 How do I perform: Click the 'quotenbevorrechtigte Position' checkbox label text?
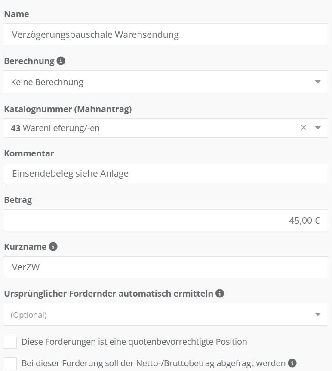click(x=134, y=342)
